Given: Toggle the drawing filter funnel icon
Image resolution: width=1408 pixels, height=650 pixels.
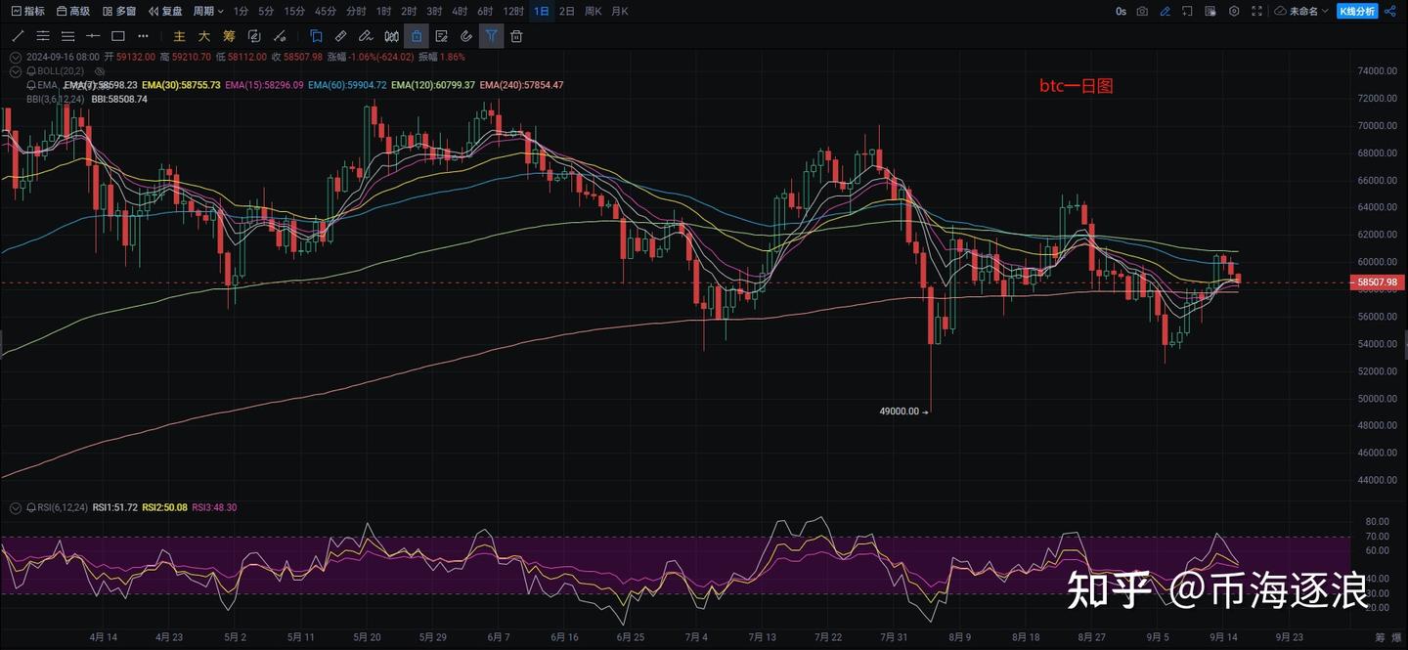Looking at the screenshot, I should tap(492, 36).
